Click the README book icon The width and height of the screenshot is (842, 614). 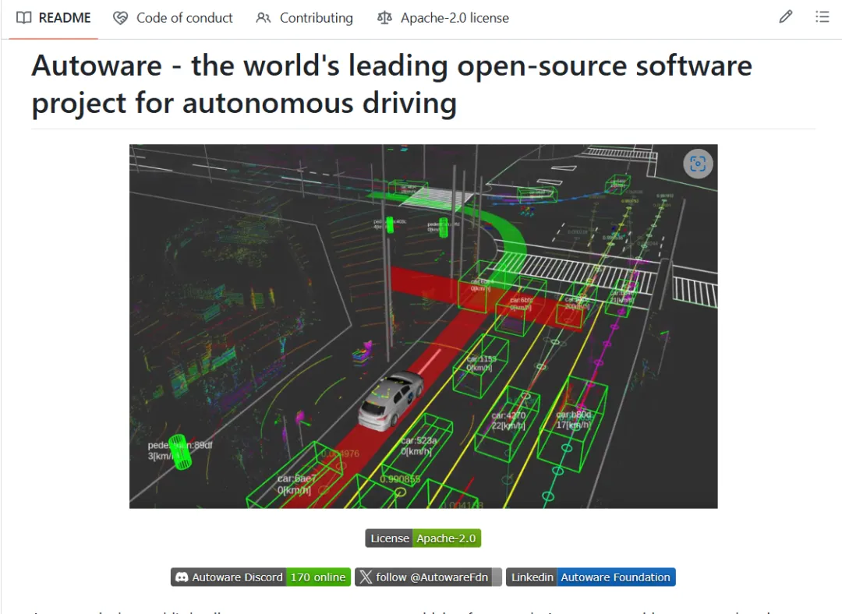(x=23, y=18)
